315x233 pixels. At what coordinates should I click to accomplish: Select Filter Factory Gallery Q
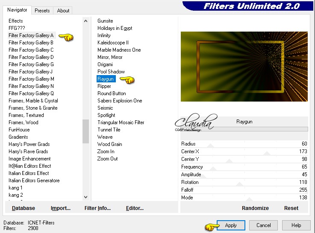point(31,93)
